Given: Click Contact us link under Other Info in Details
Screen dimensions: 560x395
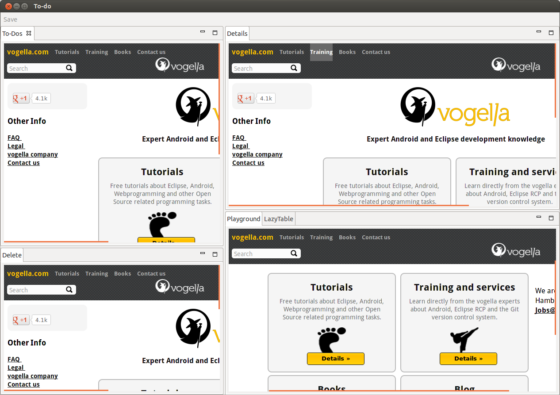Looking at the screenshot, I should [x=248, y=163].
